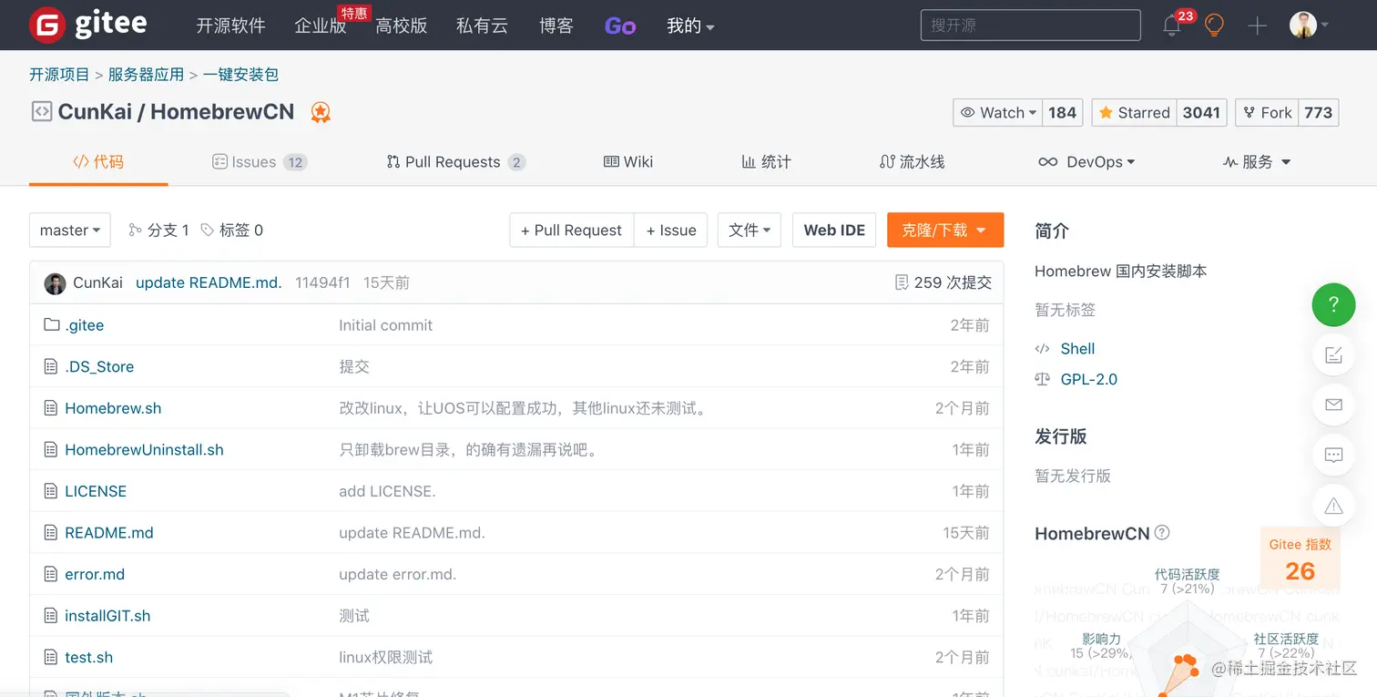The image size is (1377, 697).
Task: Click the .gitee folder icon
Action: 51,324
